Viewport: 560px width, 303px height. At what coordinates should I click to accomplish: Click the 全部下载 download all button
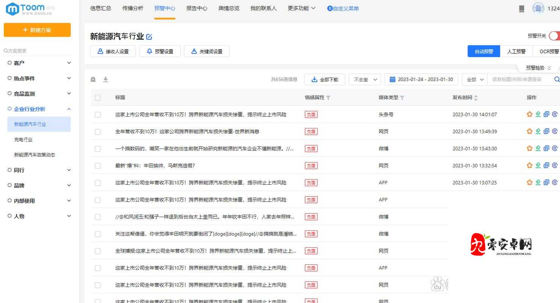tap(324, 79)
